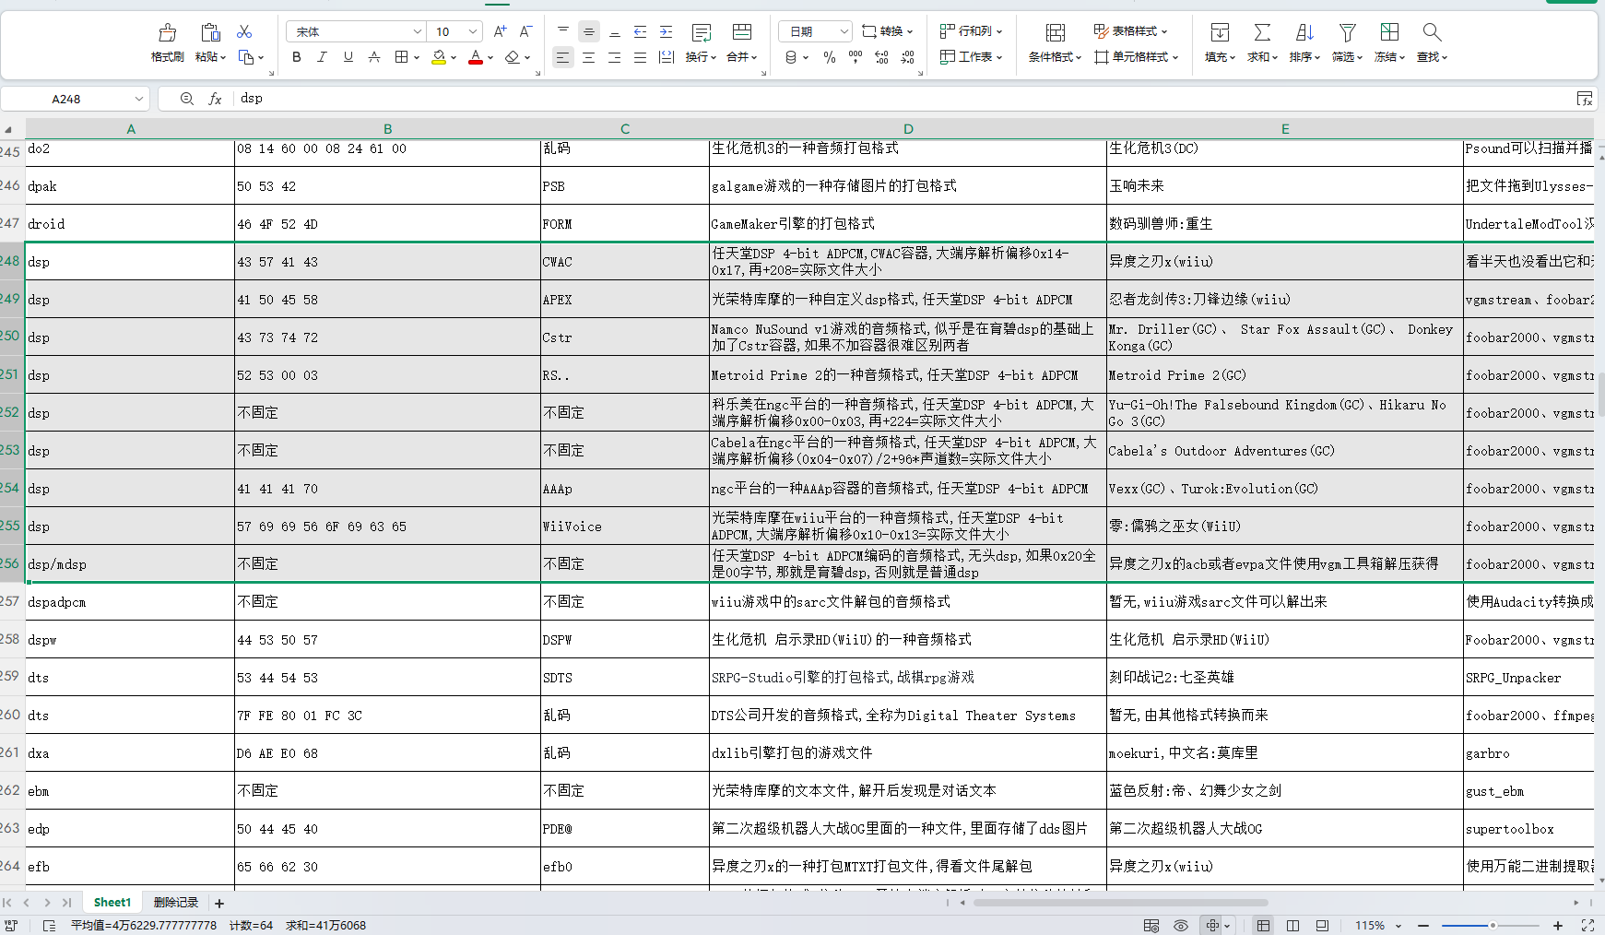Apply thousands separator format
1605x935 pixels.
856,57
